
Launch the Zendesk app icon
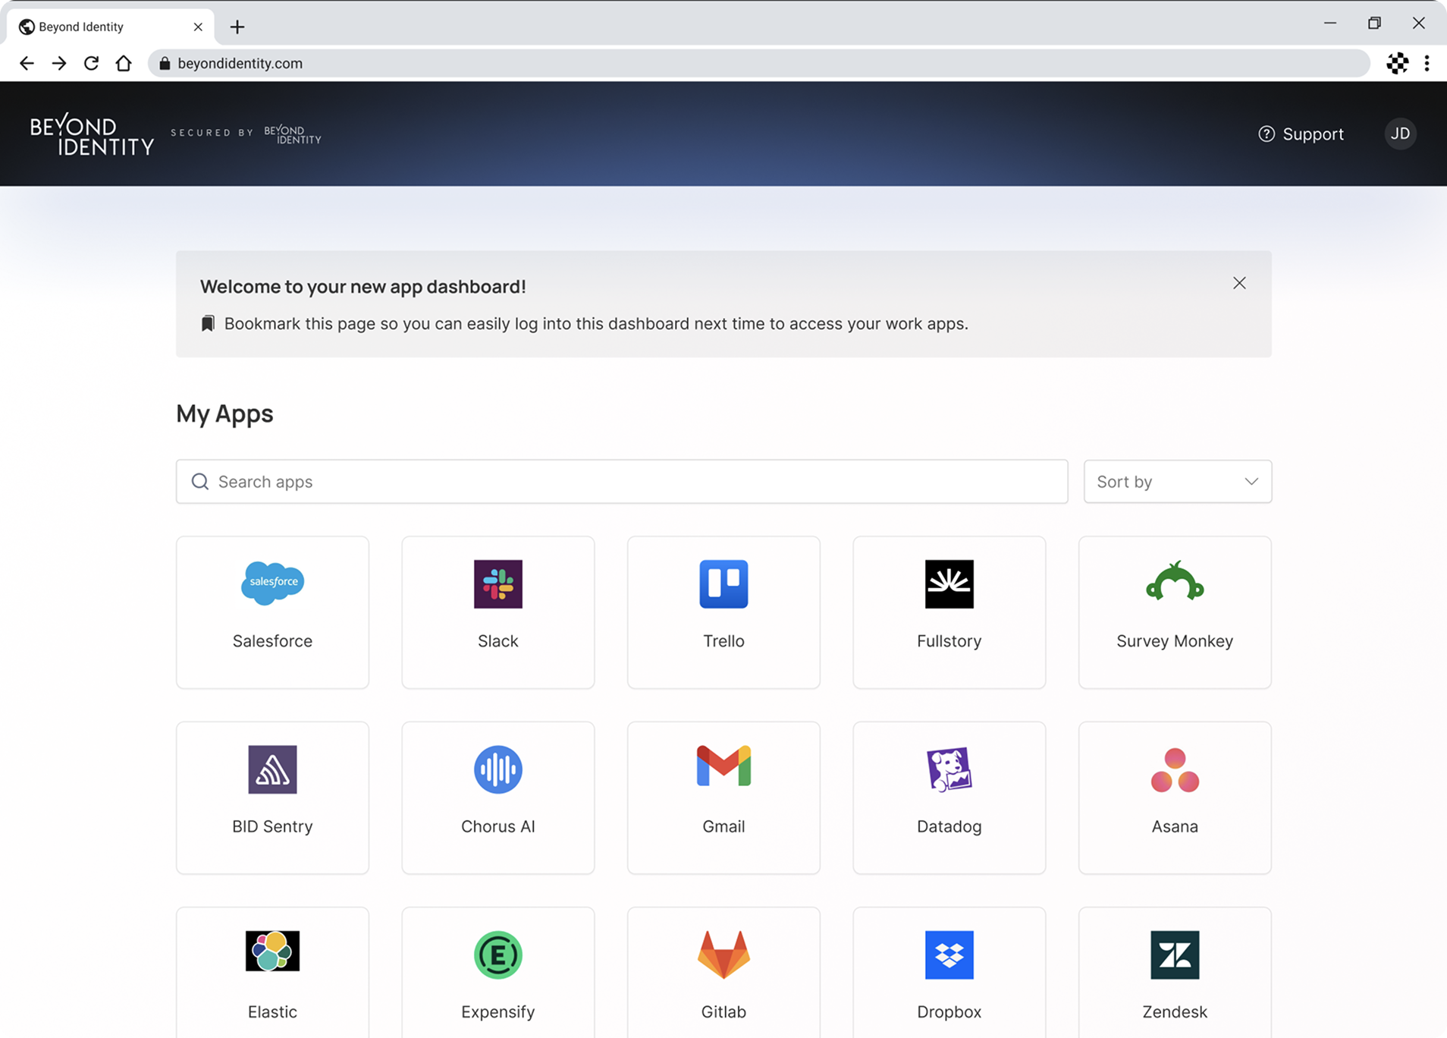pyautogui.click(x=1175, y=955)
